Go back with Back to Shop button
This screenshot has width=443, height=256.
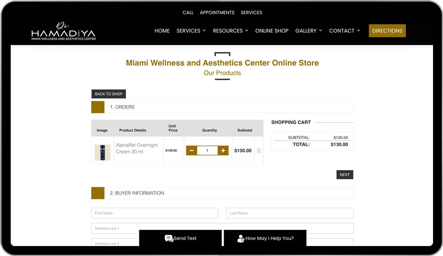click(109, 94)
